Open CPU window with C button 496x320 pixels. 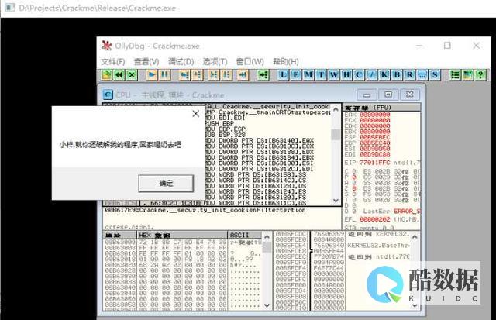coord(359,75)
